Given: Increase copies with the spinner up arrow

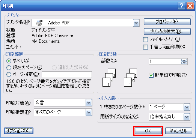Looking at the screenshot, I should point(184,60).
